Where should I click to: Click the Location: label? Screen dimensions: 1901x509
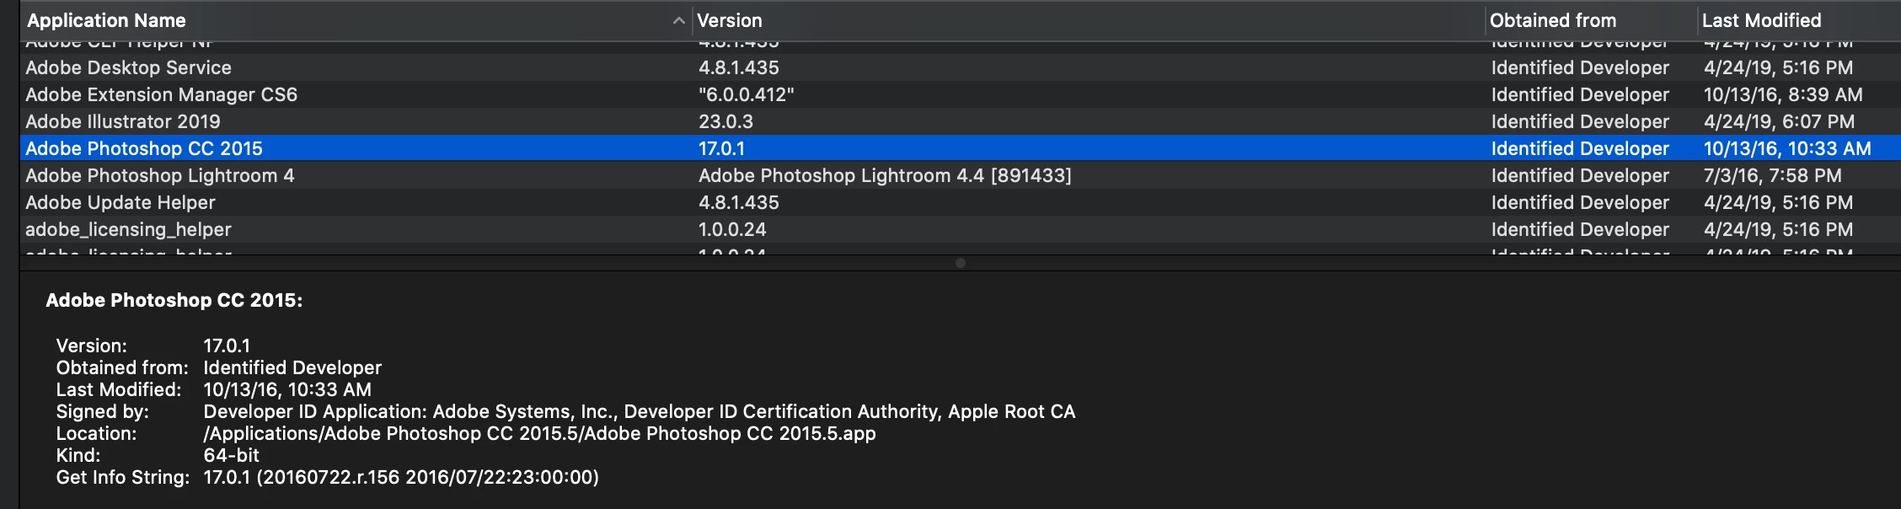(x=96, y=433)
